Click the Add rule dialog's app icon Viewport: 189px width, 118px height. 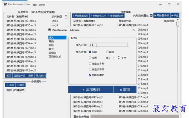(49, 30)
